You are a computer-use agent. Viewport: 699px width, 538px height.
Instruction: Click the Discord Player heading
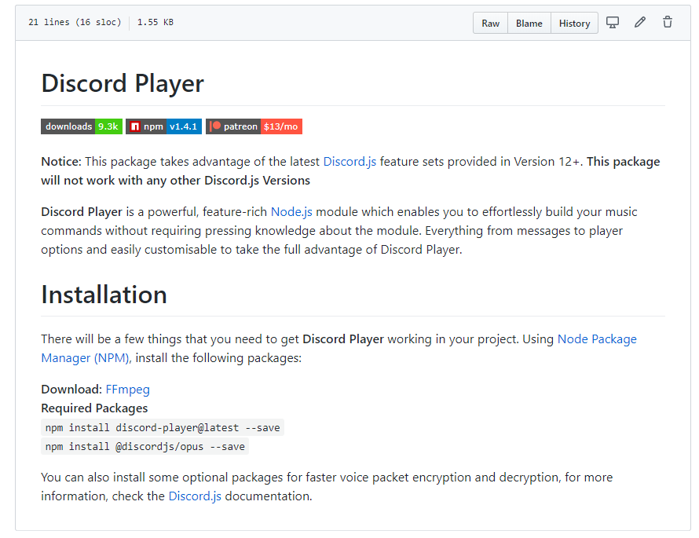tap(123, 83)
